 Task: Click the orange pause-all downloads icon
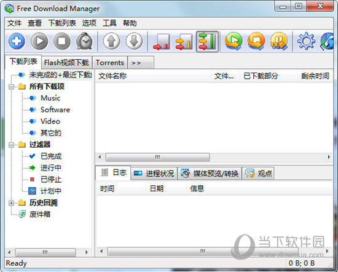tap(279, 41)
